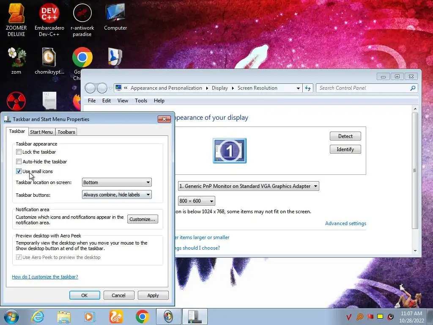
Task: Open the Generic PnP Monitor display dropdown
Action: coord(248,186)
